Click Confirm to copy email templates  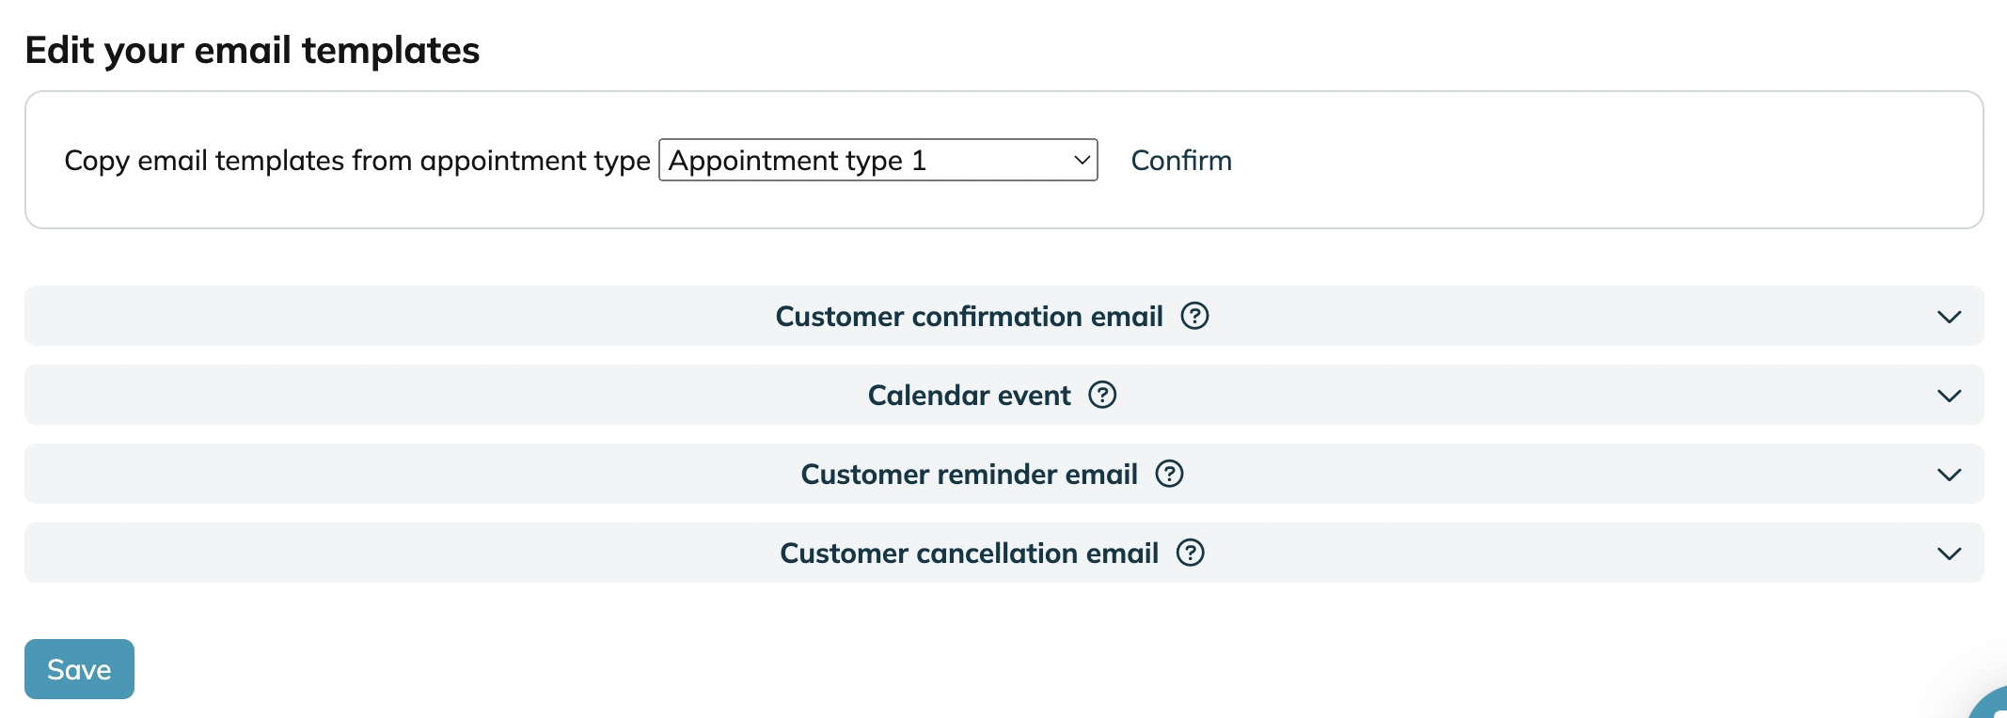[x=1181, y=160]
